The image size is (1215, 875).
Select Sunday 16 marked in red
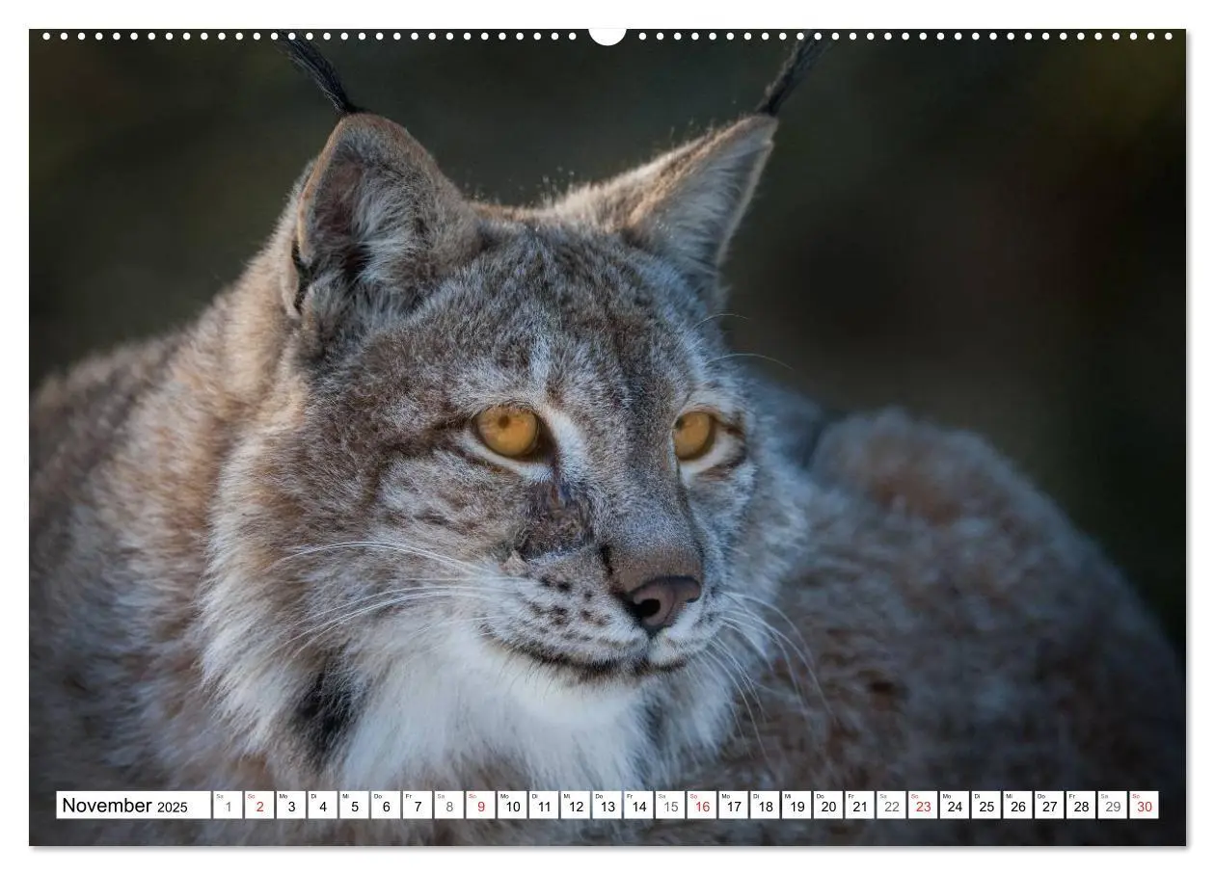pos(702,806)
